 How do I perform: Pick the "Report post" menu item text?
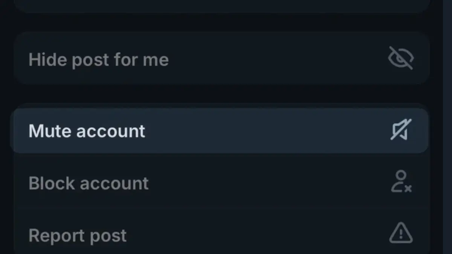[78, 236]
